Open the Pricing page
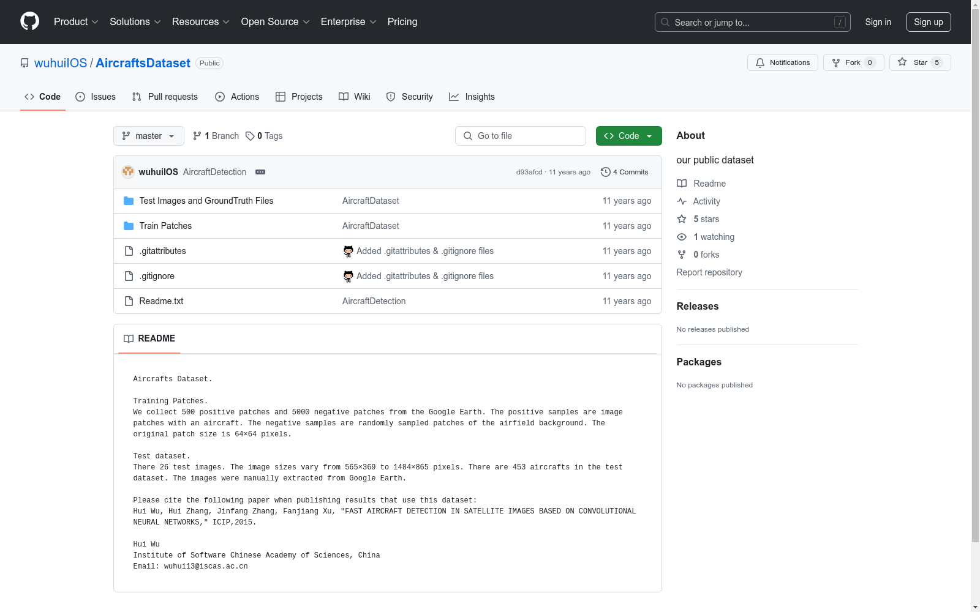The image size is (980, 612). pos(402,21)
